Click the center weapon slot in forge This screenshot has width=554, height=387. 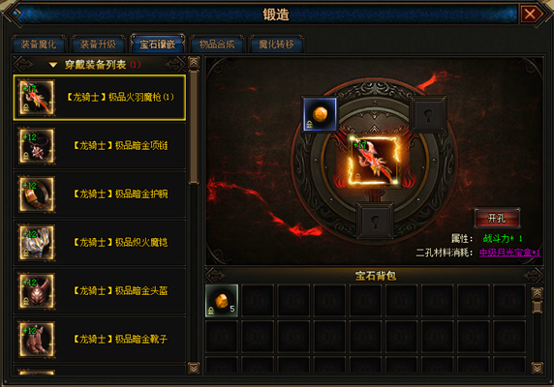point(375,161)
